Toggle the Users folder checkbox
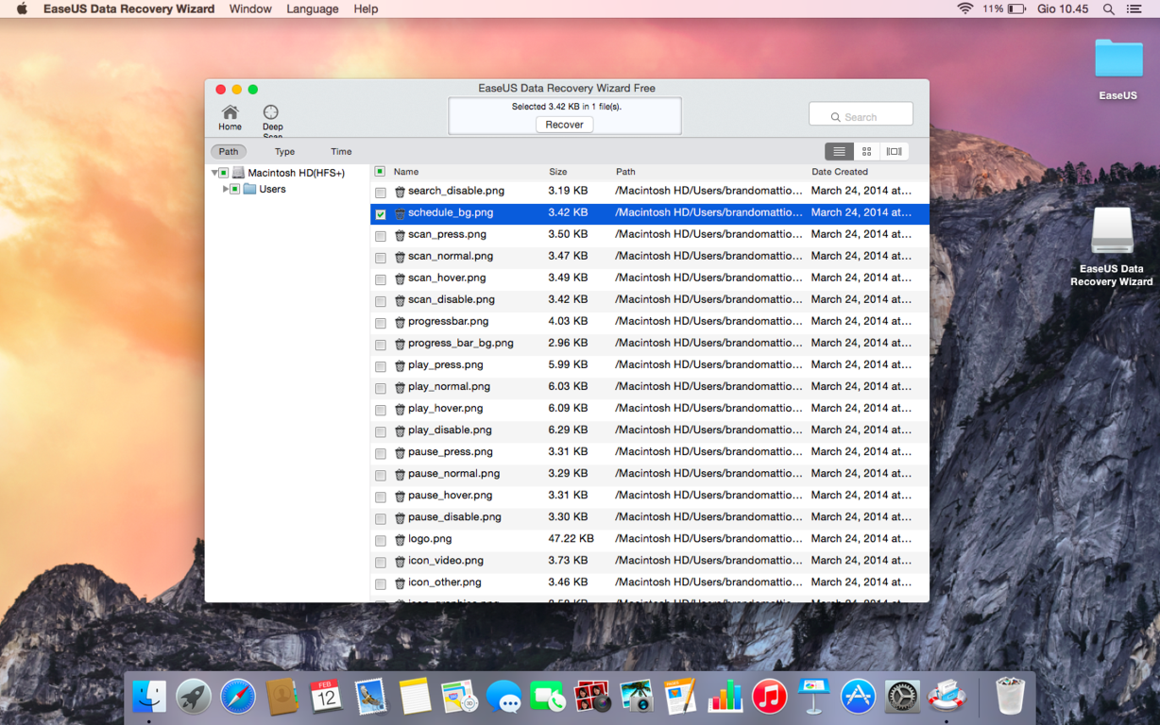This screenshot has width=1160, height=725. [235, 190]
